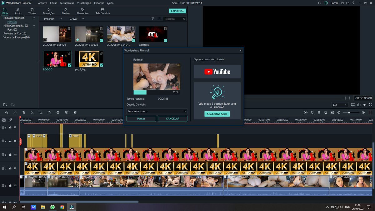
Task: Click the Pesquisa search field
Action: click(173, 19)
